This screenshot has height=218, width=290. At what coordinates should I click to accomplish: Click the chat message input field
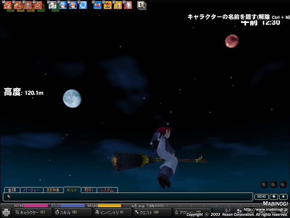point(128,197)
